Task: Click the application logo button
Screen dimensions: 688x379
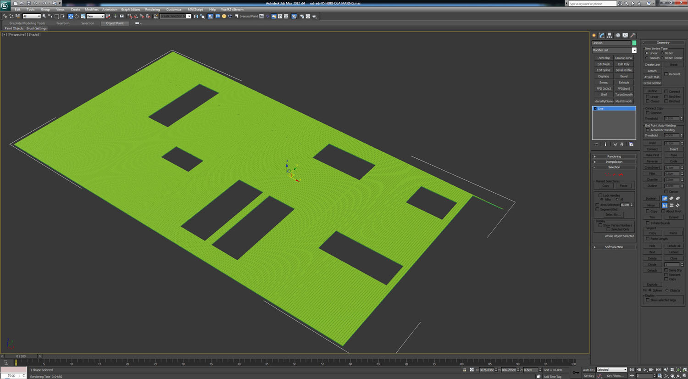Action: pos(5,5)
